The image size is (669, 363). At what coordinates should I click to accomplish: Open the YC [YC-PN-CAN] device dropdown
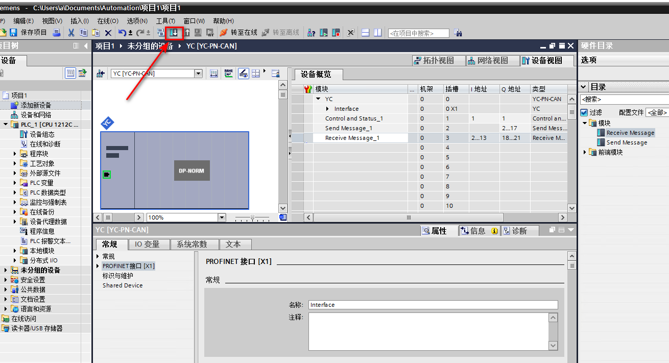pyautogui.click(x=198, y=74)
